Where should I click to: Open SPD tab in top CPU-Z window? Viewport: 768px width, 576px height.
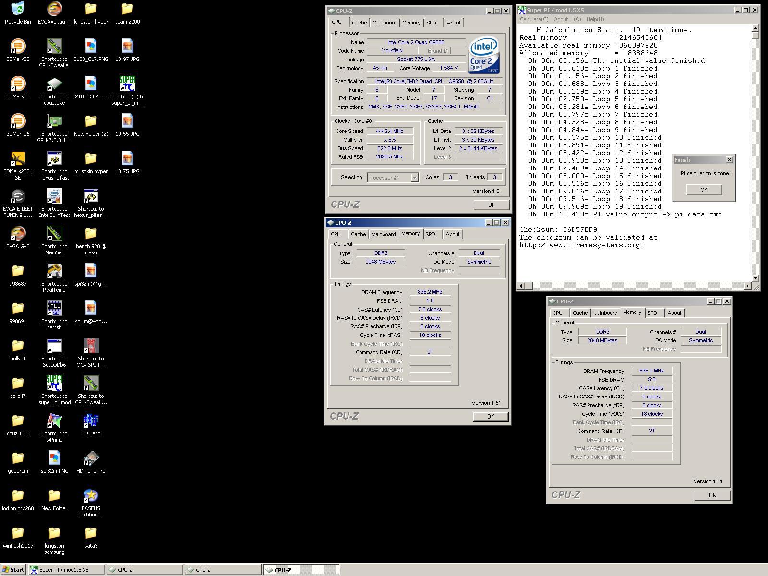pos(431,23)
